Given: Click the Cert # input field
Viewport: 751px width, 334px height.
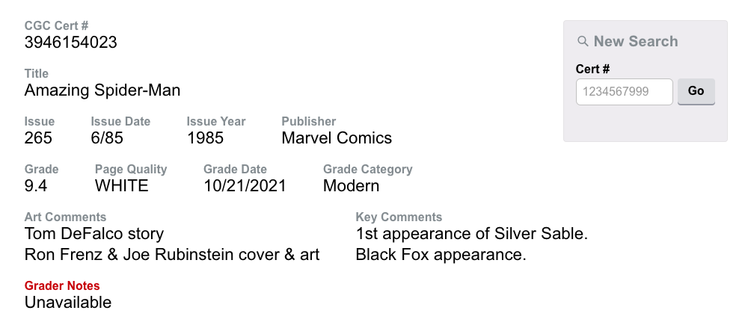Looking at the screenshot, I should click(624, 91).
